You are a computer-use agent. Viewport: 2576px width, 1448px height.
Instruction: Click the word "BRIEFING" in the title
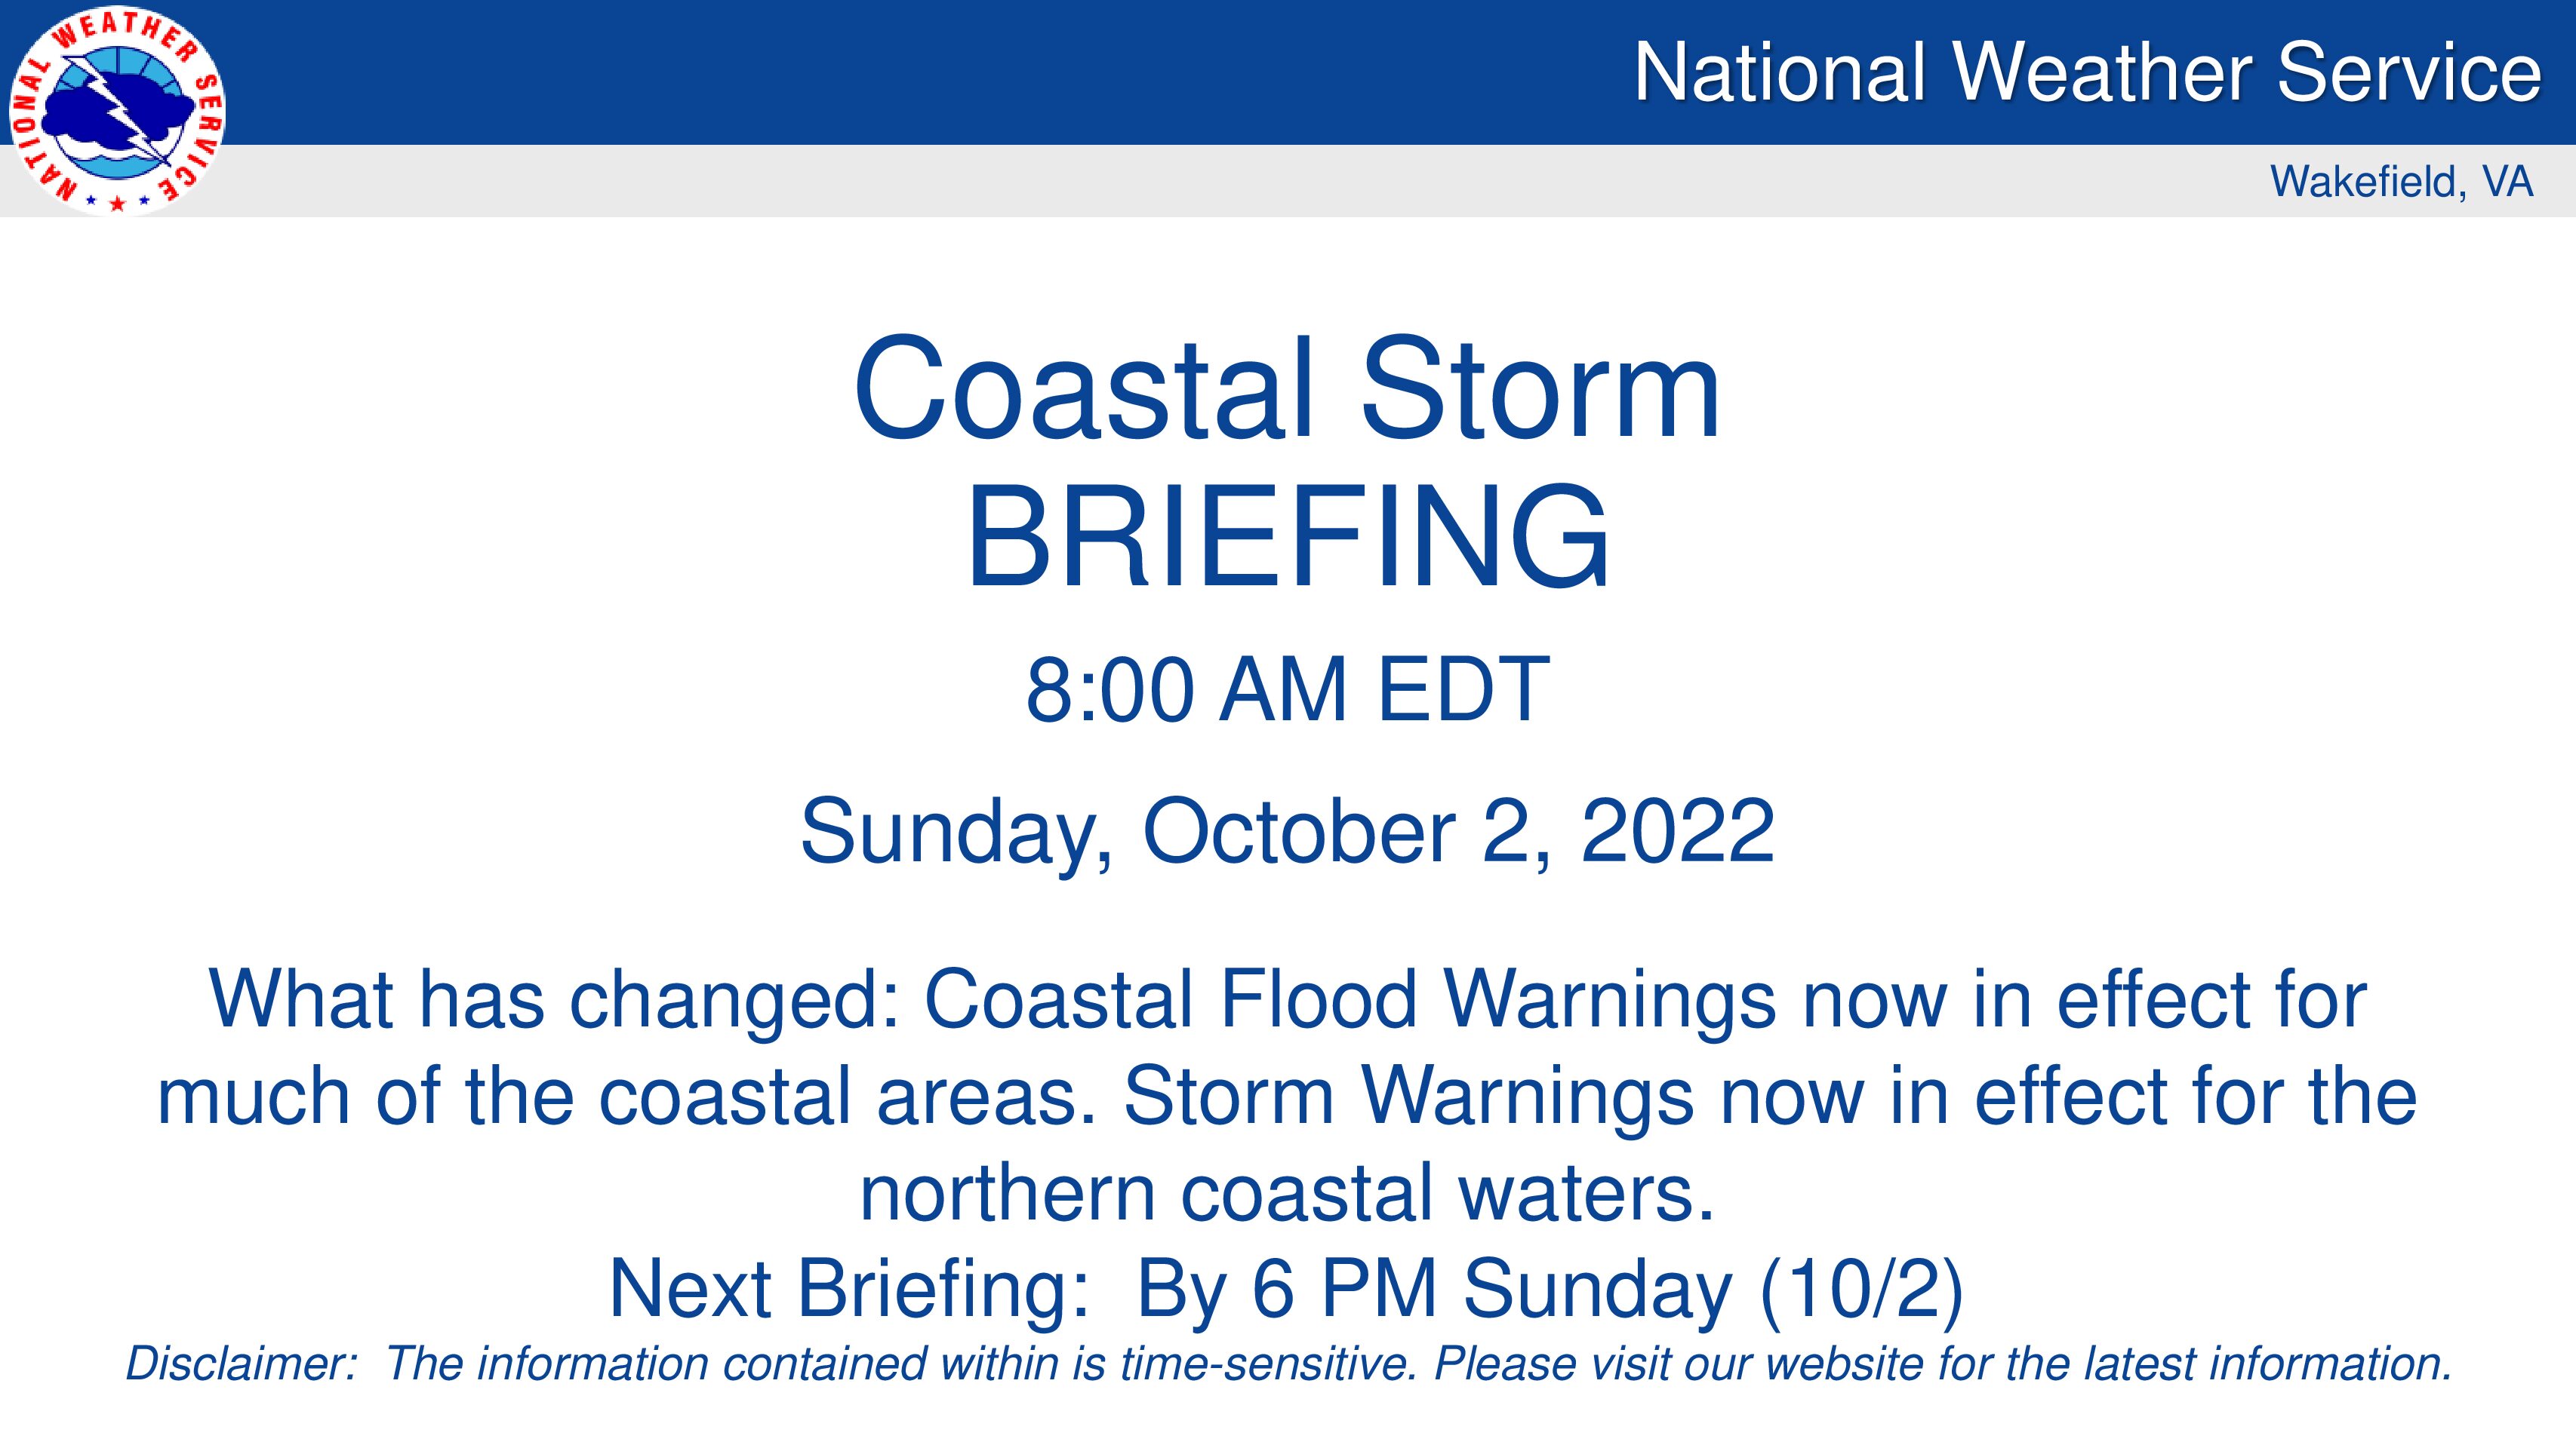[x=1287, y=537]
